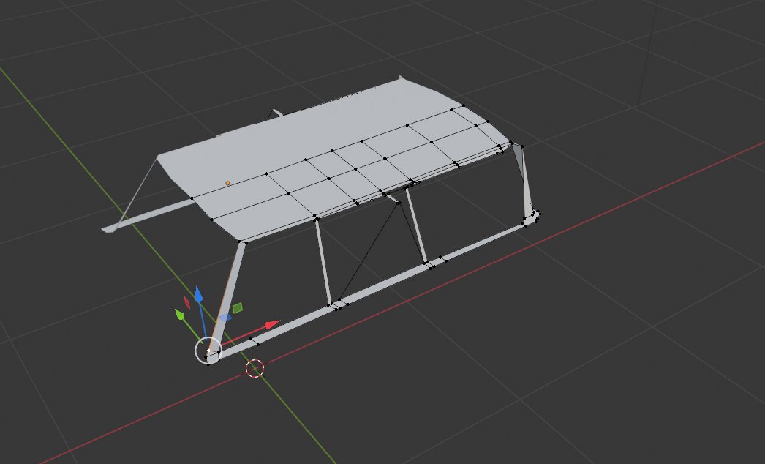The image size is (765, 464).
Task: Click the green Y-axis move gizmo arrow
Action: 179,315
